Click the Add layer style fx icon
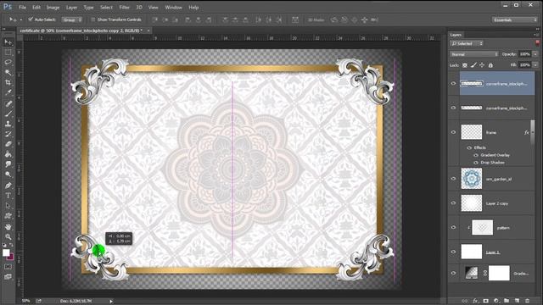Viewport: 543px width, 305px height. tap(475, 301)
